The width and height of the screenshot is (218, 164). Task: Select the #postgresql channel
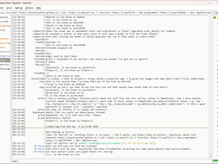pos(5,56)
